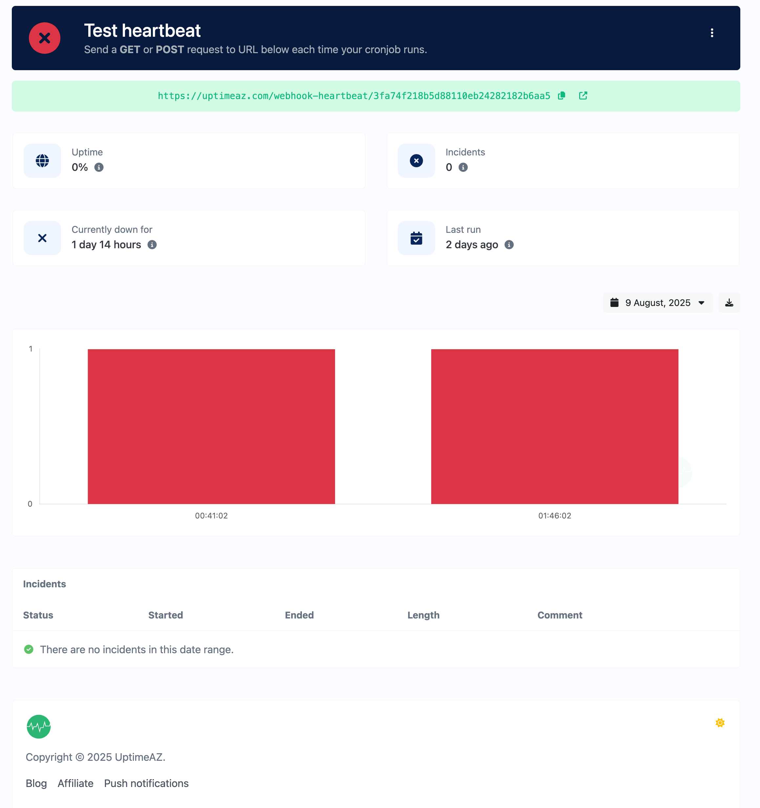The image size is (760, 808).
Task: Show info beside 1 day 14 hours
Action: click(152, 245)
